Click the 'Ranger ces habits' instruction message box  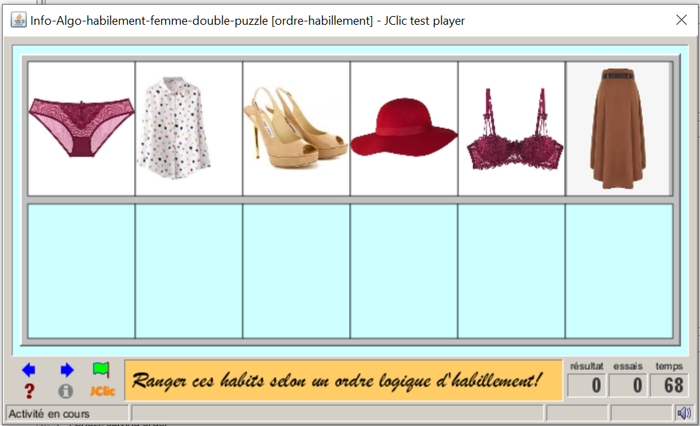(x=343, y=381)
